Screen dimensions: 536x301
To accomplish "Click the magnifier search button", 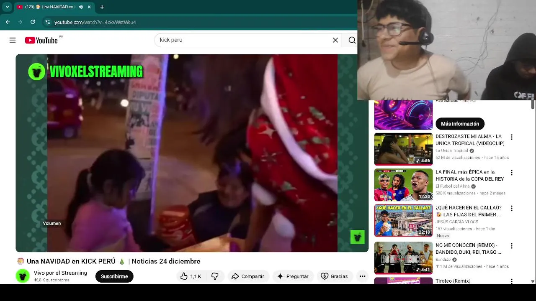I will pyautogui.click(x=352, y=40).
